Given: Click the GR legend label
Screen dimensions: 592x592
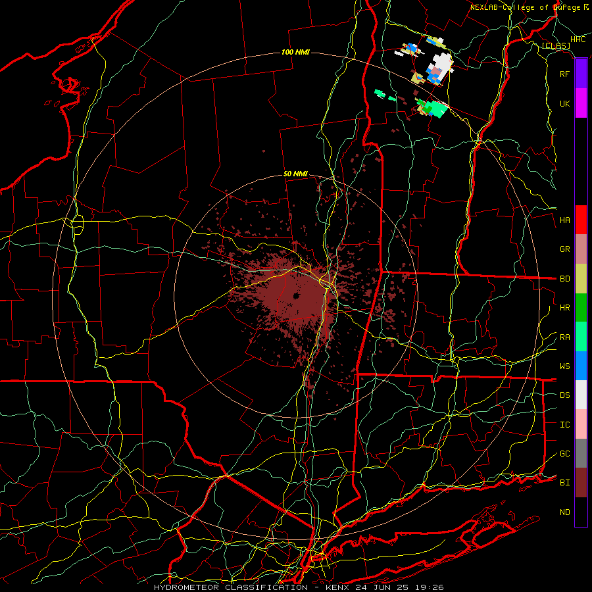Looking at the screenshot, I should pyautogui.click(x=564, y=249).
